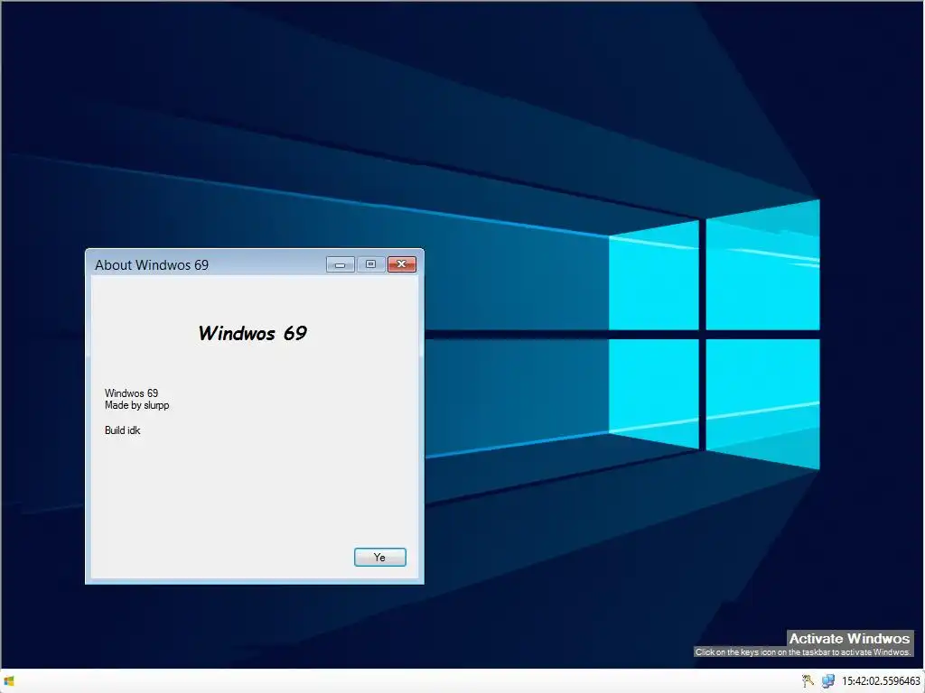
Task: Click the taskbar clock 15:42:02
Action: point(881,681)
